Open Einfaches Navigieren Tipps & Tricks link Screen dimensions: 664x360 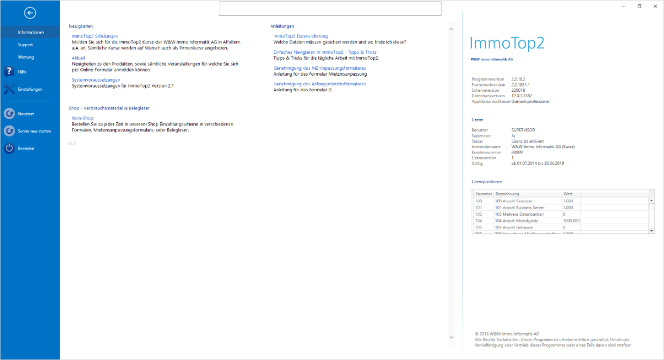tap(325, 52)
